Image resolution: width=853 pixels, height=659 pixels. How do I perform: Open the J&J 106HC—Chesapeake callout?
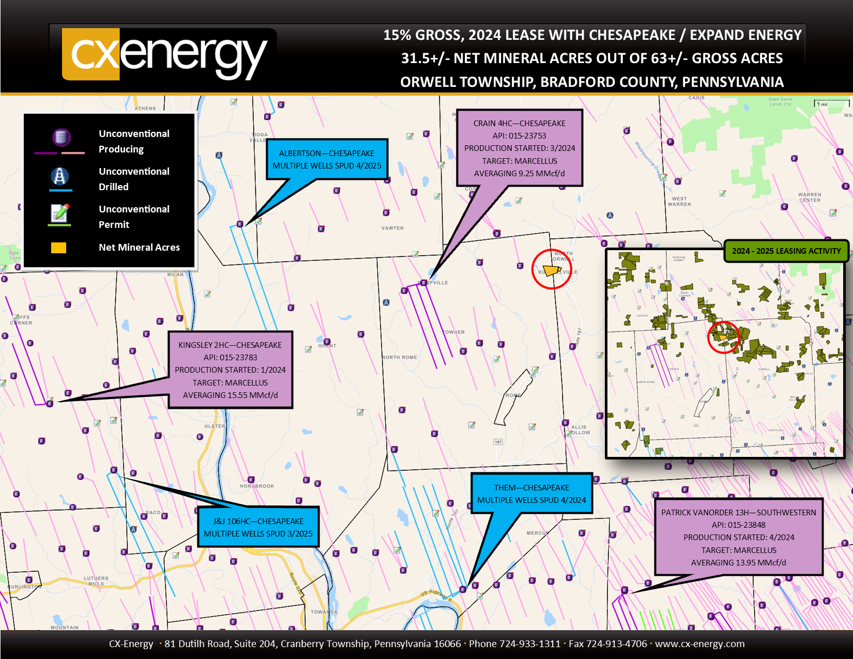click(258, 527)
